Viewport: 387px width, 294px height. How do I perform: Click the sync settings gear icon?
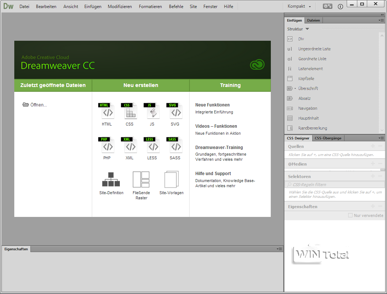coord(327,7)
